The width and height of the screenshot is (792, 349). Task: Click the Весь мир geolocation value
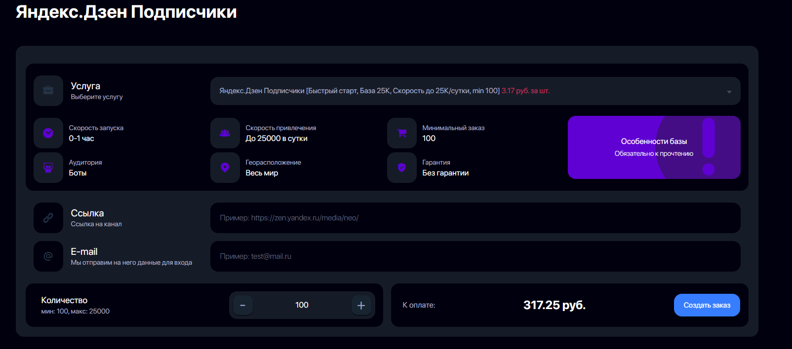pos(262,173)
